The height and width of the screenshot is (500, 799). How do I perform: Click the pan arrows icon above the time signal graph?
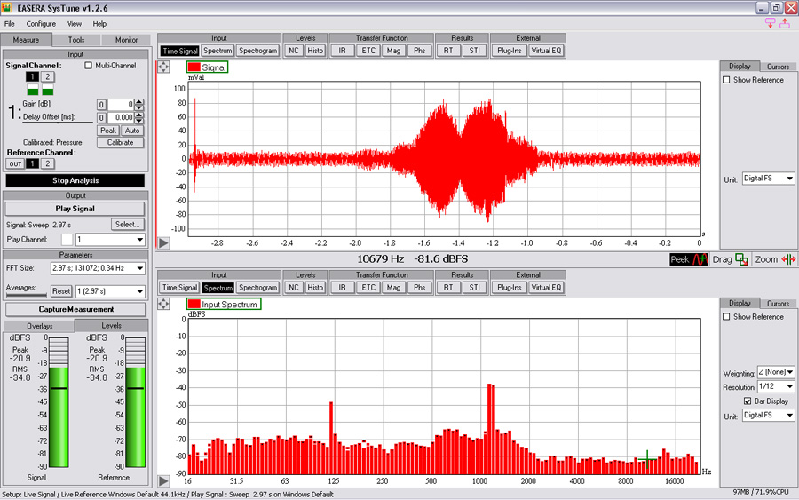click(x=163, y=67)
